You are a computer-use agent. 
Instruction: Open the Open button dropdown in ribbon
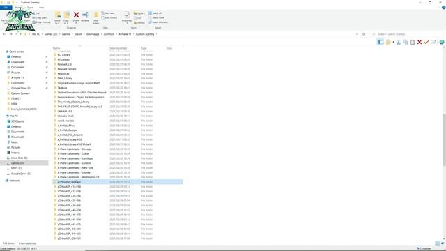[x=139, y=13]
